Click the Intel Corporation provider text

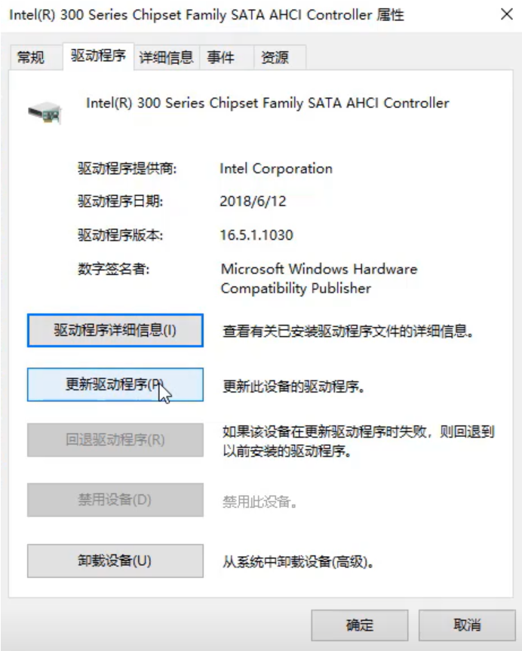[x=276, y=168]
